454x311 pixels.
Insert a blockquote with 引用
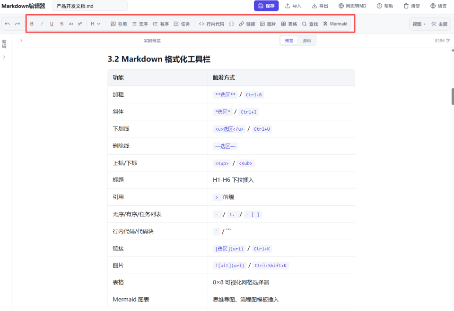[119, 24]
